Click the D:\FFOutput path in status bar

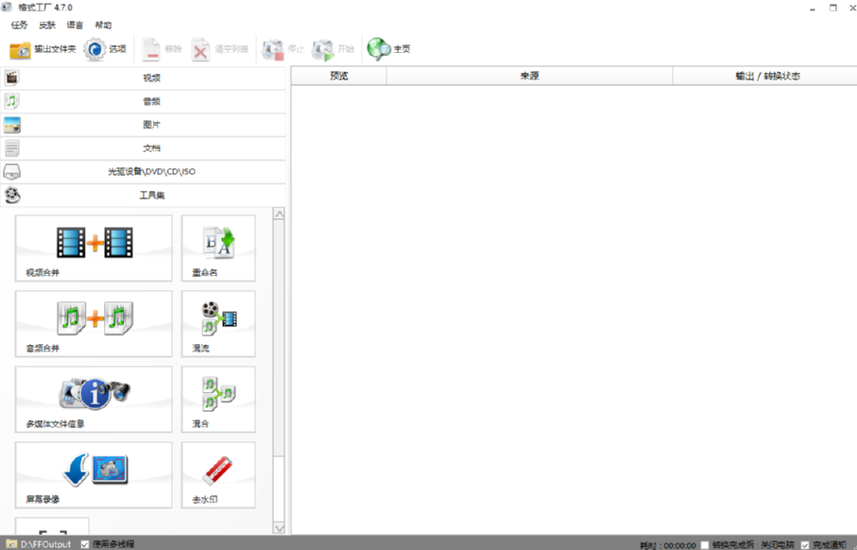(45, 544)
